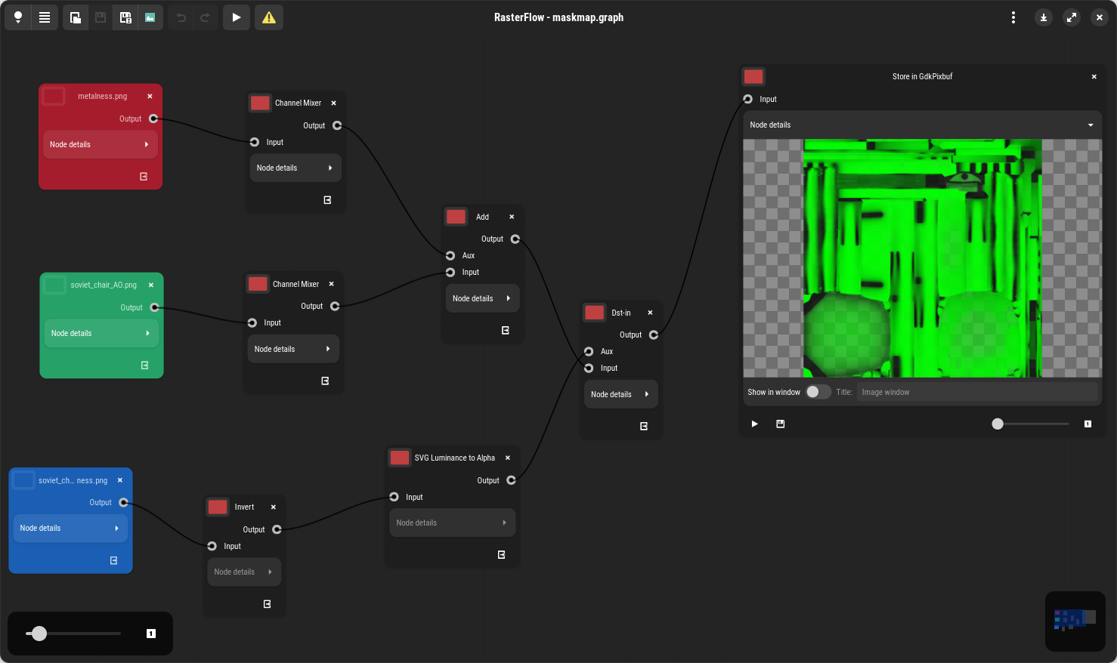Open the three-dot options menu
The height and width of the screenshot is (663, 1117).
tap(1013, 17)
